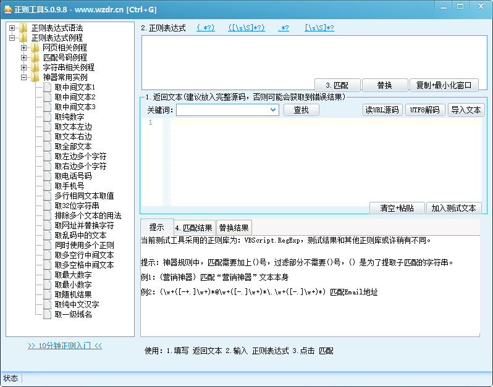Image resolution: width=493 pixels, height=387 pixels.
Task: Insert the plain [\s\S]*? pattern link
Action: 319,28
